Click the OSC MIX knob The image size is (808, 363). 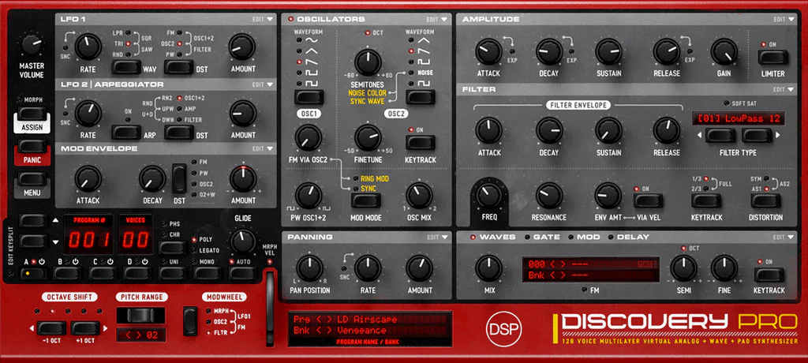pyautogui.click(x=419, y=196)
